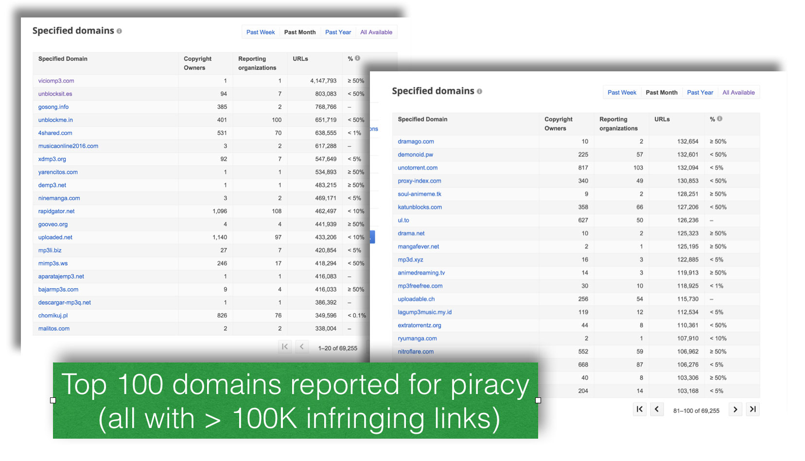Open malitos.com domain link
The width and height of the screenshot is (805, 461).
[x=54, y=329]
